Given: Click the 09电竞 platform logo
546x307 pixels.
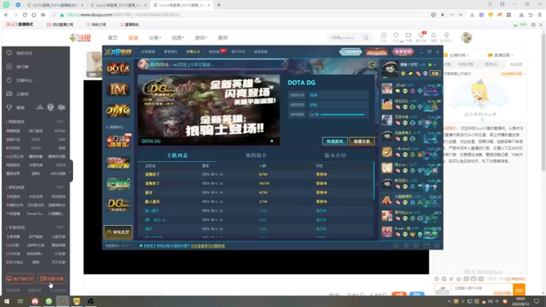Looking at the screenshot, I should coord(118,52).
